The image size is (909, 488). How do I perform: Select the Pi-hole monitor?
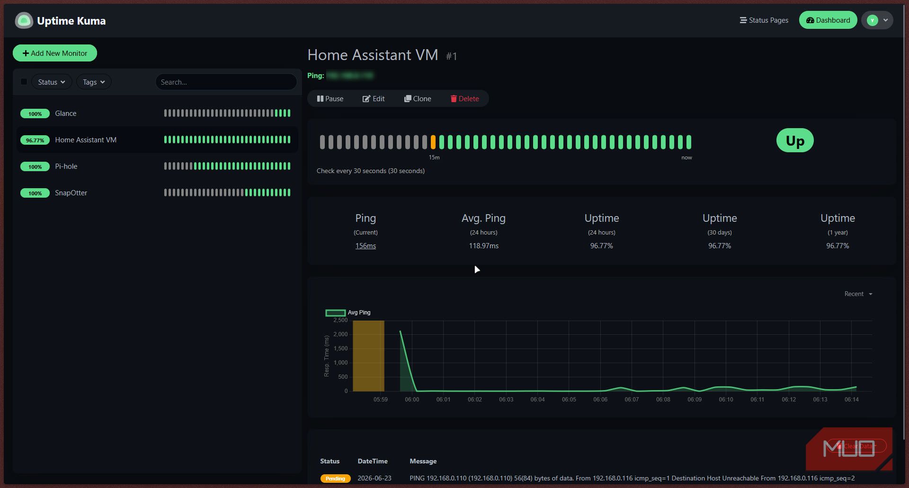(x=157, y=166)
